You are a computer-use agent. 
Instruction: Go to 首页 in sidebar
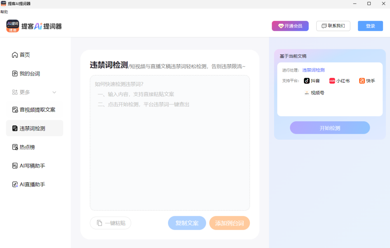tap(35, 55)
